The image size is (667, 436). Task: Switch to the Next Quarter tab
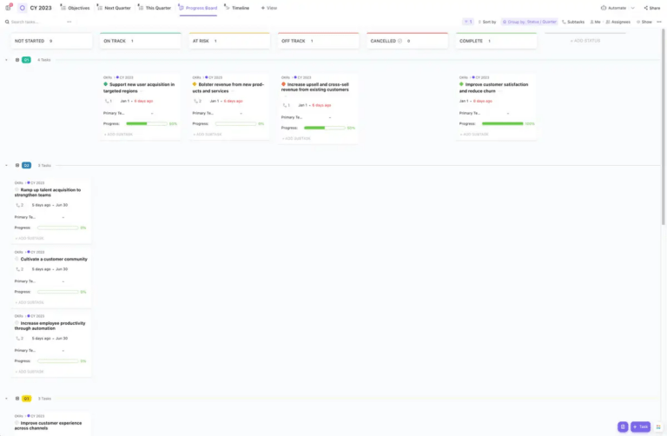114,8
